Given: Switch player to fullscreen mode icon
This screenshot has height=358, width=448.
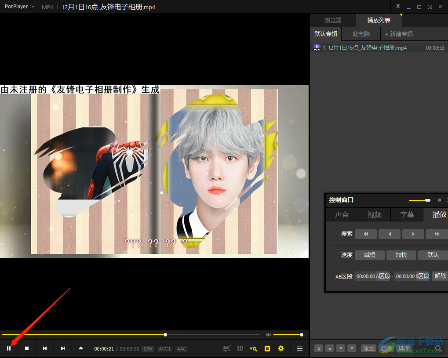Looking at the screenshot, I should click(430, 7).
